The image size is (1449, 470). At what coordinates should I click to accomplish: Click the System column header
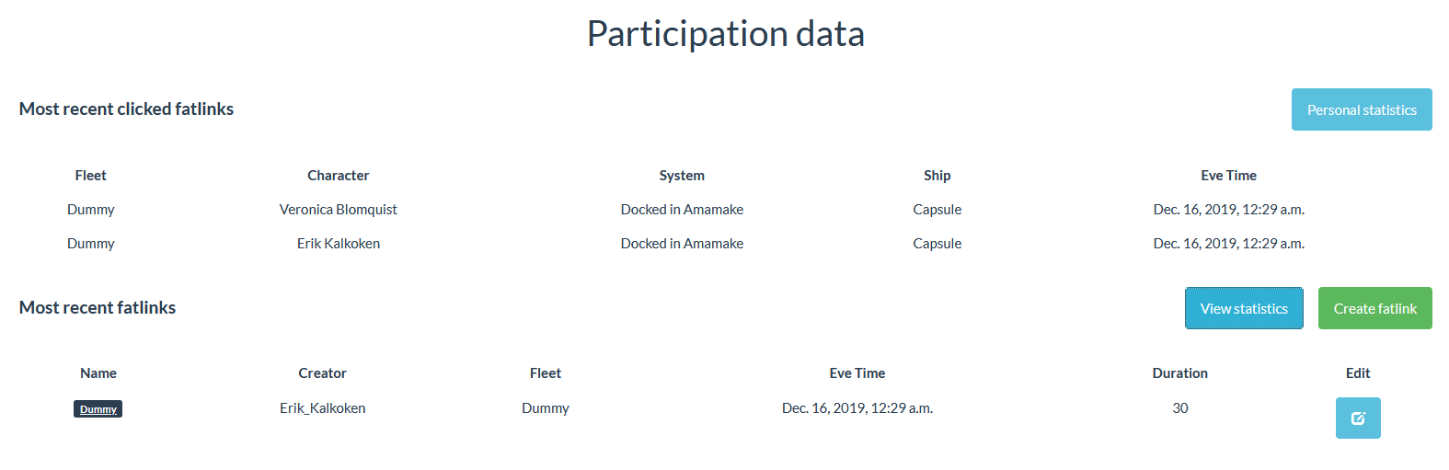point(682,176)
